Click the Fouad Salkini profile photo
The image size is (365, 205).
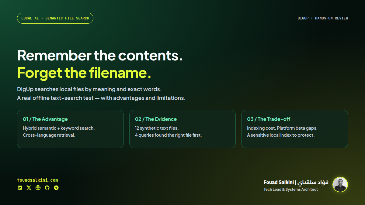[340, 184]
